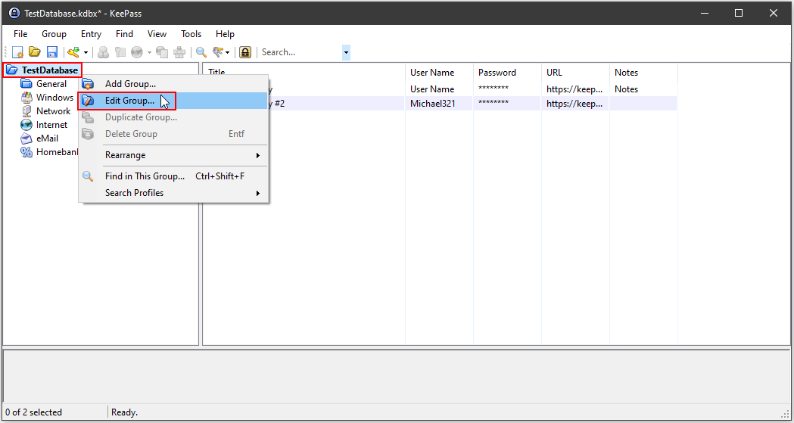The width and height of the screenshot is (794, 423).
Task: Click the Open URL globe toolbar icon
Action: [137, 52]
